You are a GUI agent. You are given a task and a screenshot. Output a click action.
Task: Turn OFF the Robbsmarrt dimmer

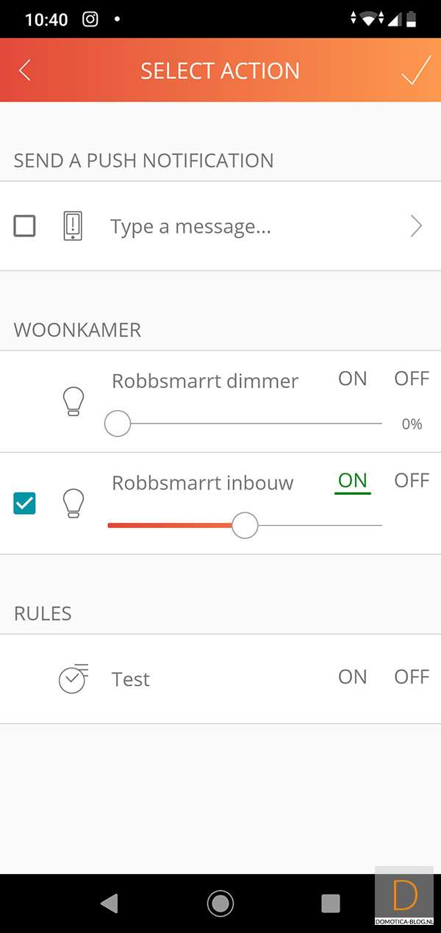pyautogui.click(x=411, y=379)
